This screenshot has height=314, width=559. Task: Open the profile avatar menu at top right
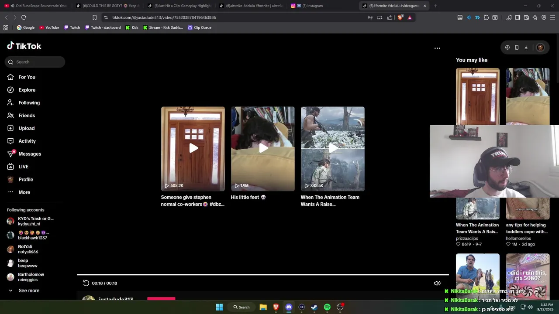point(540,48)
